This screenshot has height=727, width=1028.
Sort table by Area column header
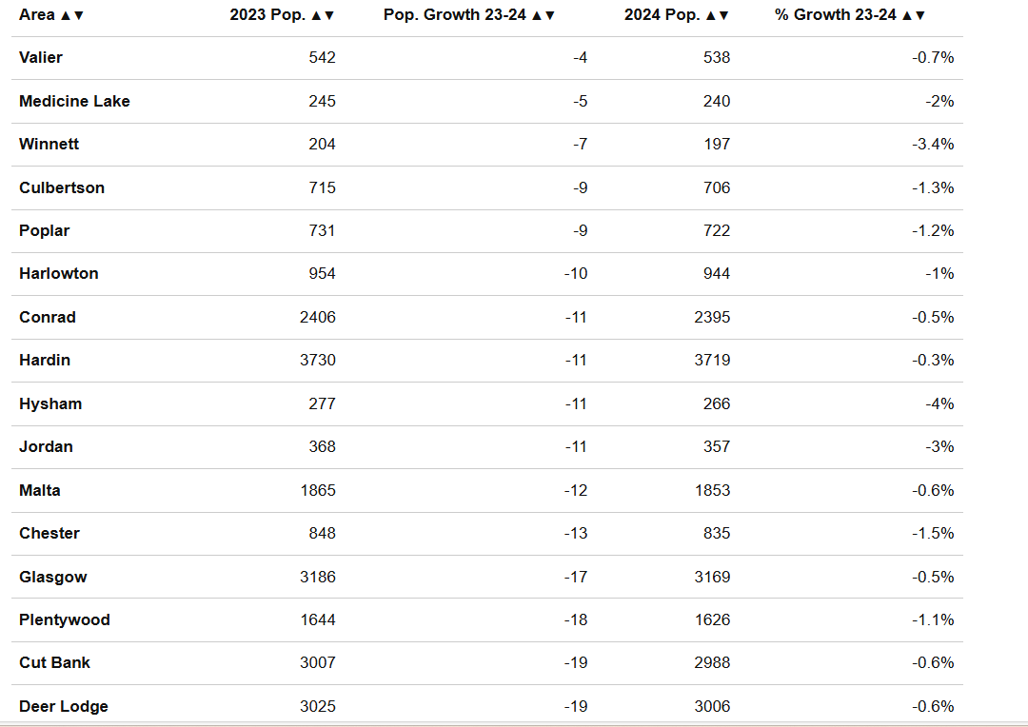click(x=51, y=15)
